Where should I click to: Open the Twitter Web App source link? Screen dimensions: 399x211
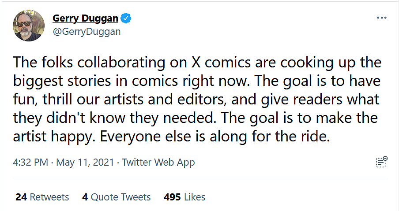point(158,162)
